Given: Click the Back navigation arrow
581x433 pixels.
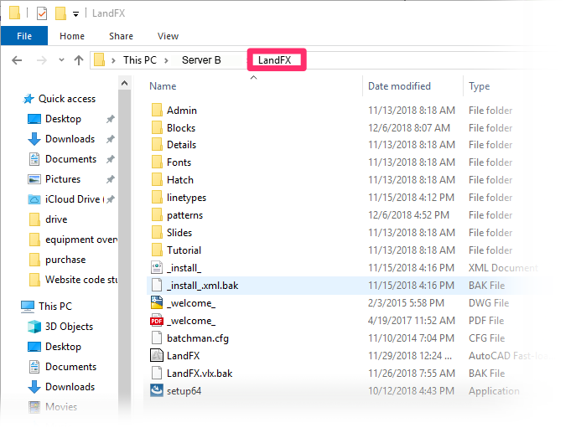Looking at the screenshot, I should tap(17, 60).
